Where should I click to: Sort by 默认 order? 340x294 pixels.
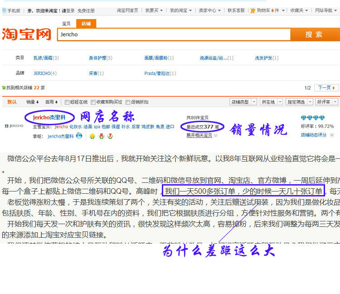(x=12, y=102)
